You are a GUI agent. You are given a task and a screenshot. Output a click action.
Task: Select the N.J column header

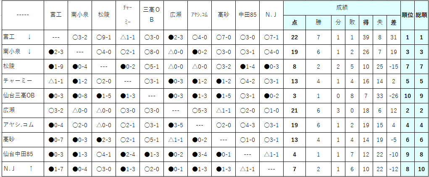271,15
